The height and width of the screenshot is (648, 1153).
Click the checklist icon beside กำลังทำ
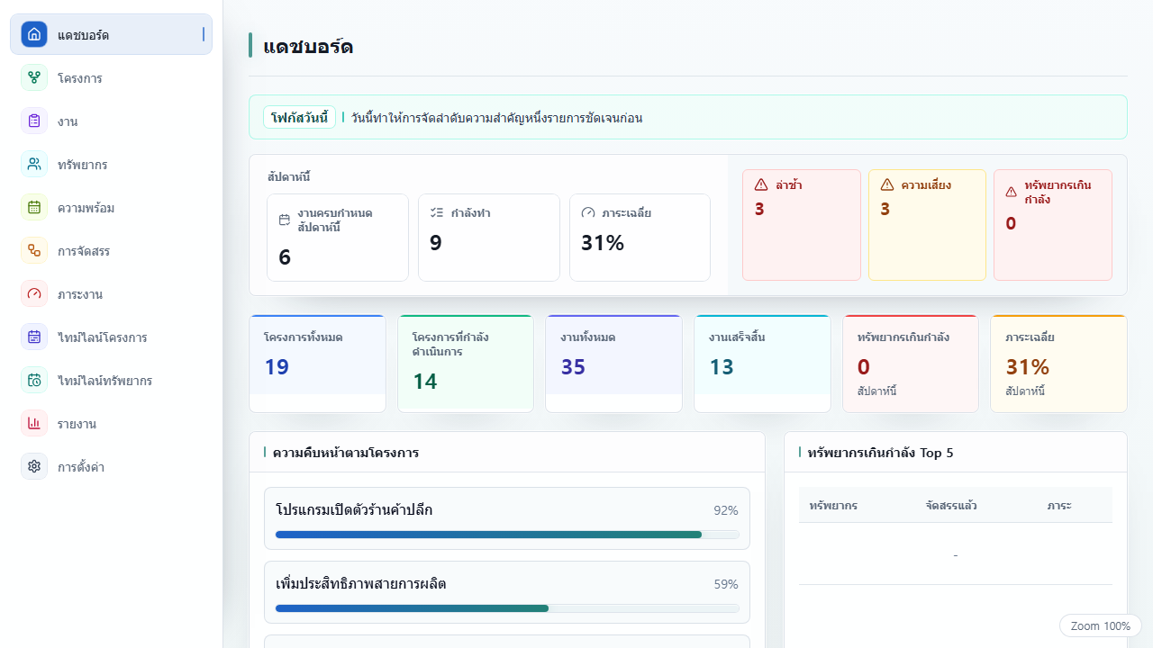[438, 212]
